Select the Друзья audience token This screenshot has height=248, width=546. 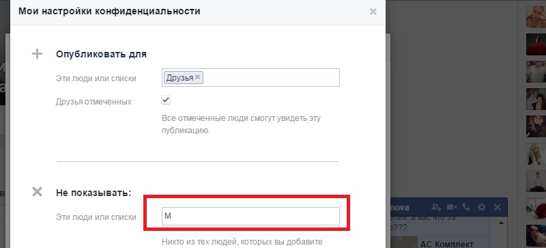pyautogui.click(x=183, y=77)
